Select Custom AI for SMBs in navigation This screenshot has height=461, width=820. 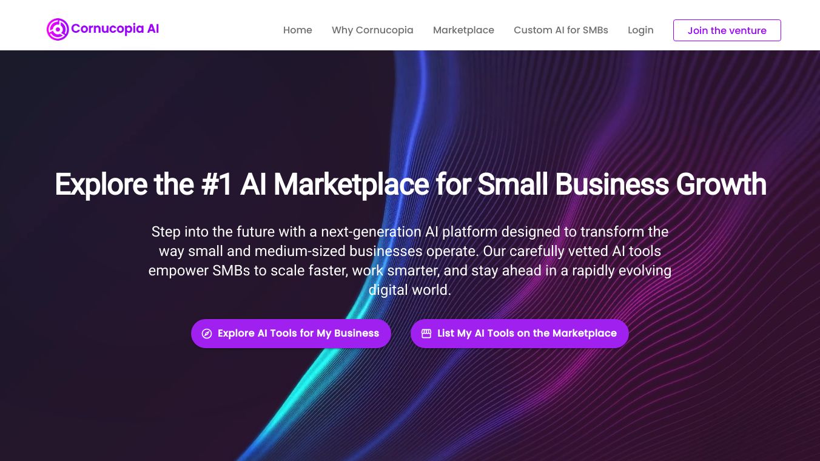[560, 30]
